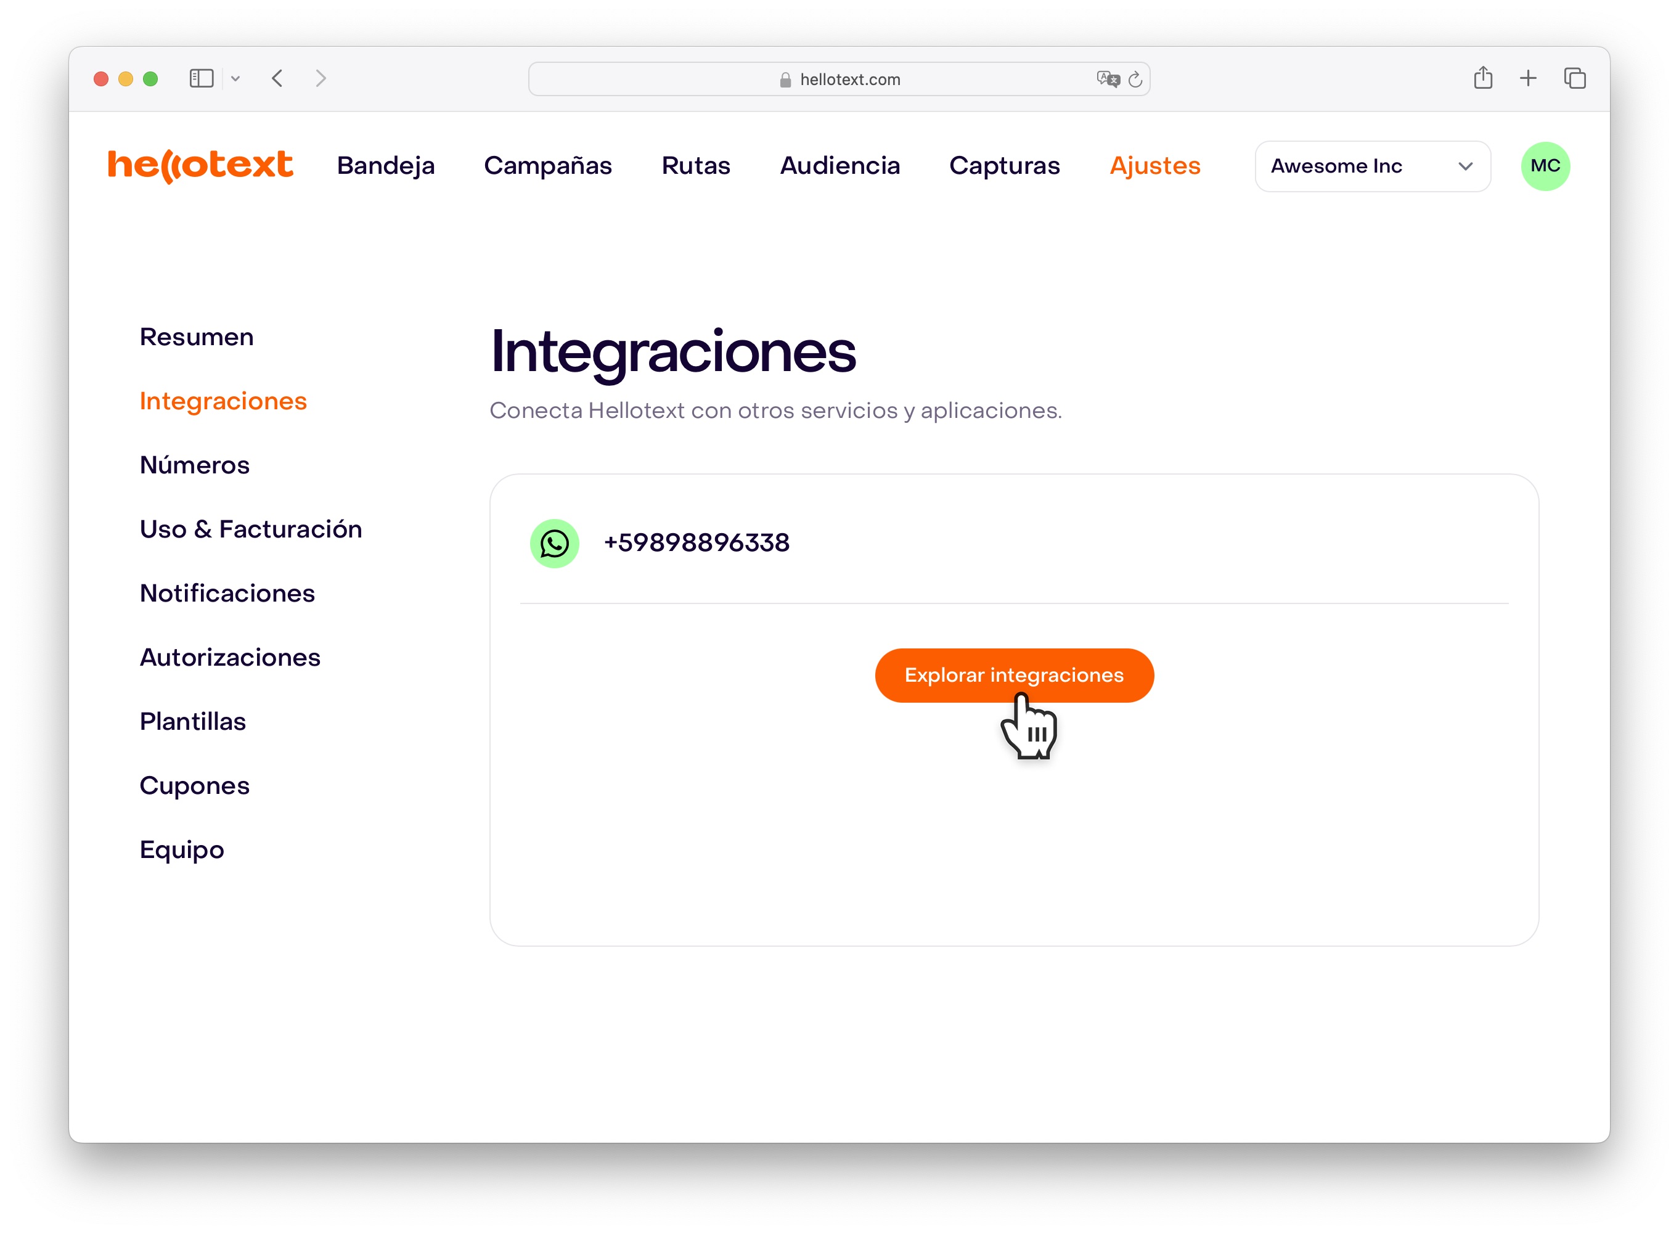This screenshot has width=1679, height=1234.
Task: Toggle the Safari sidebar icon
Action: click(x=202, y=78)
